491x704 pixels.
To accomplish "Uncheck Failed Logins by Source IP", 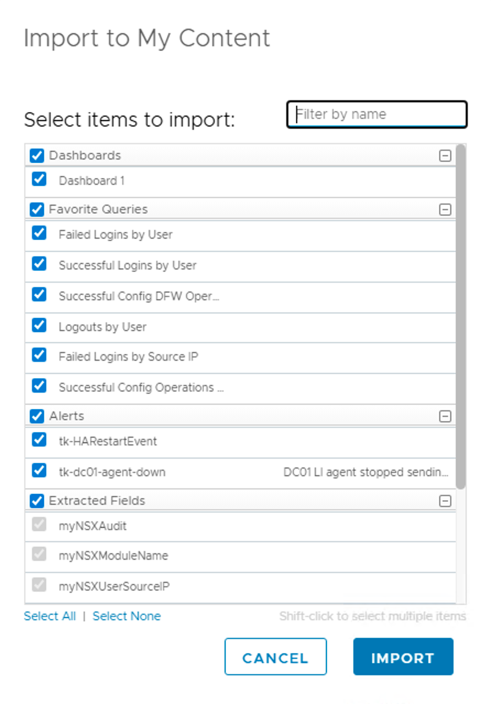I will click(39, 355).
